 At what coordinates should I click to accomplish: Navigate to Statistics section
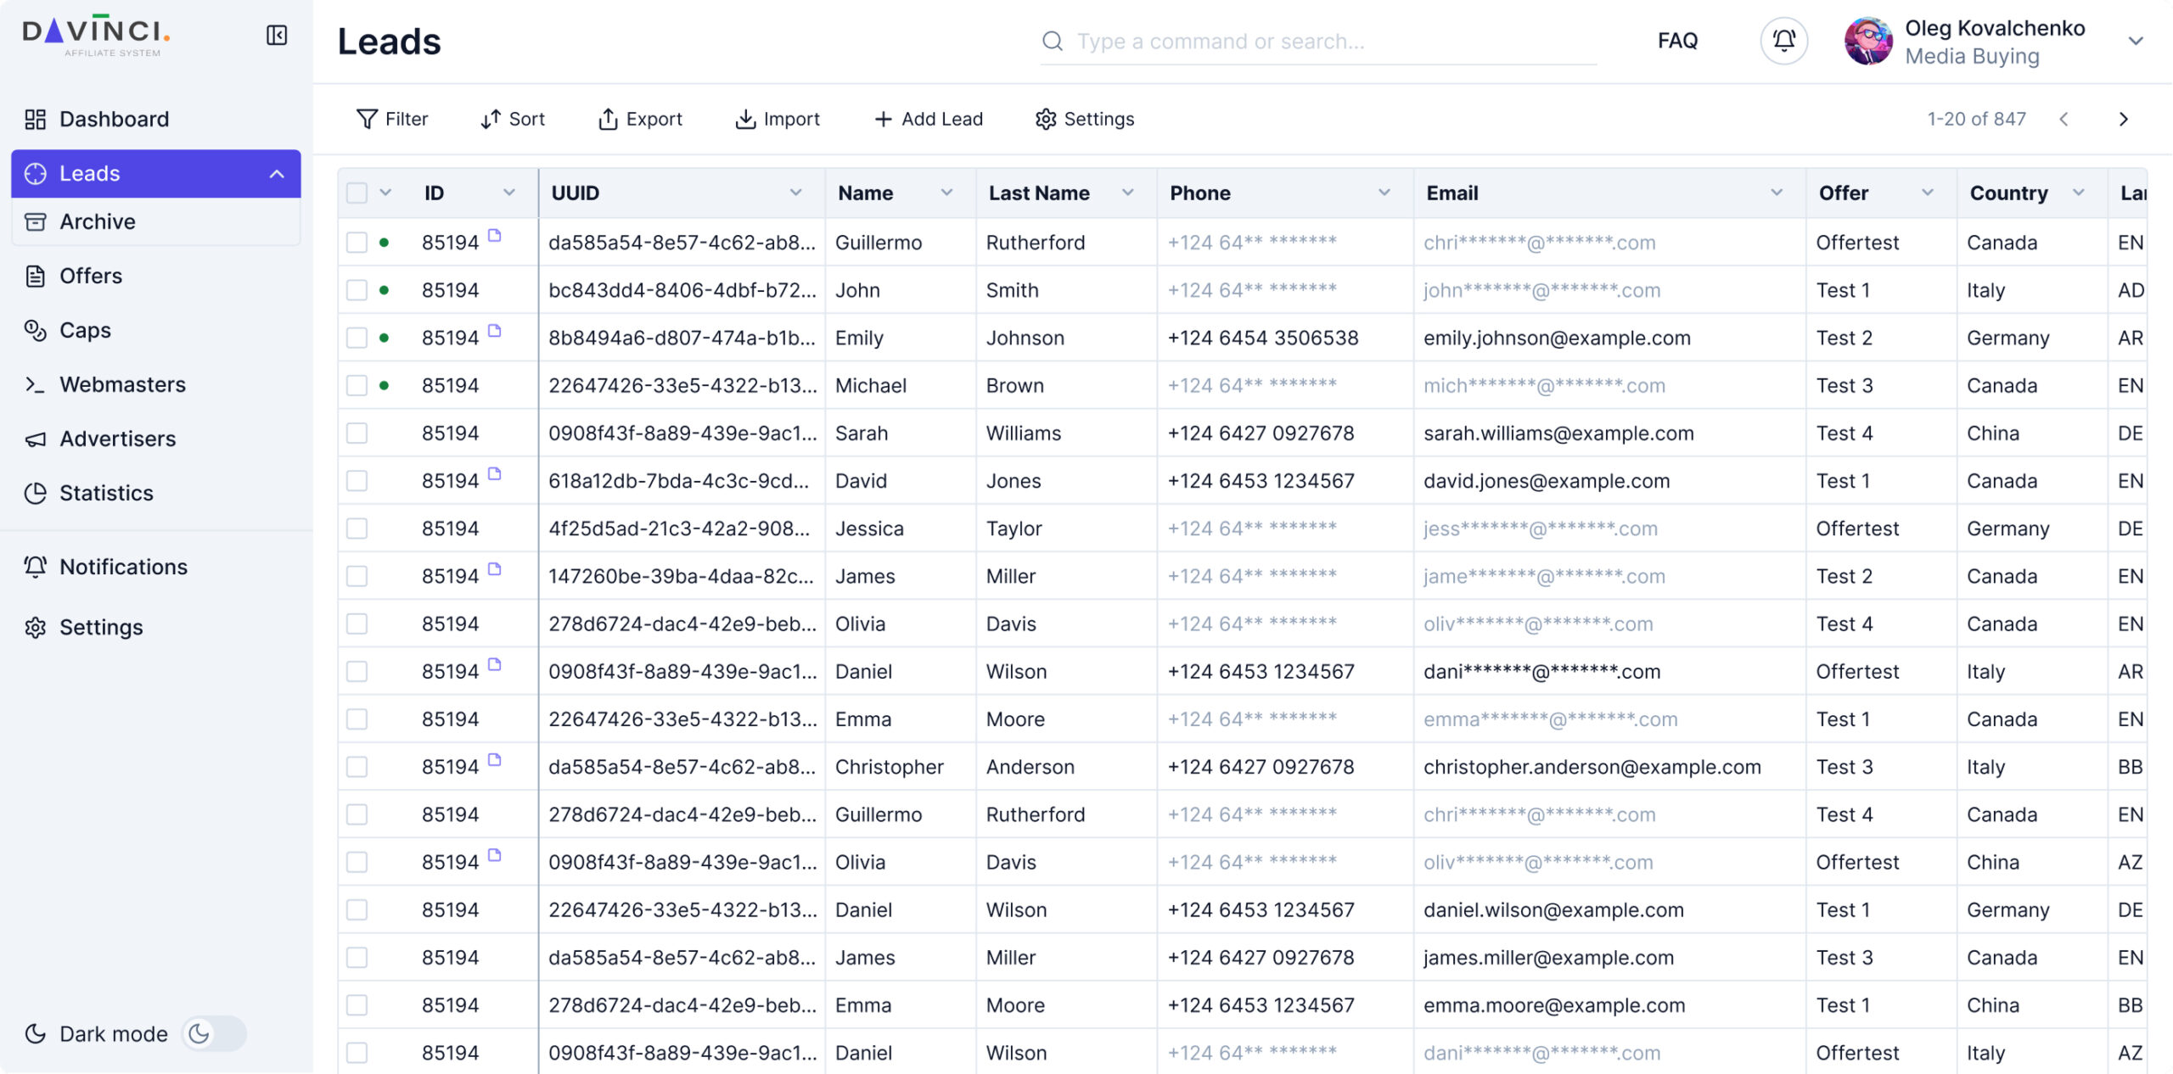(x=106, y=493)
